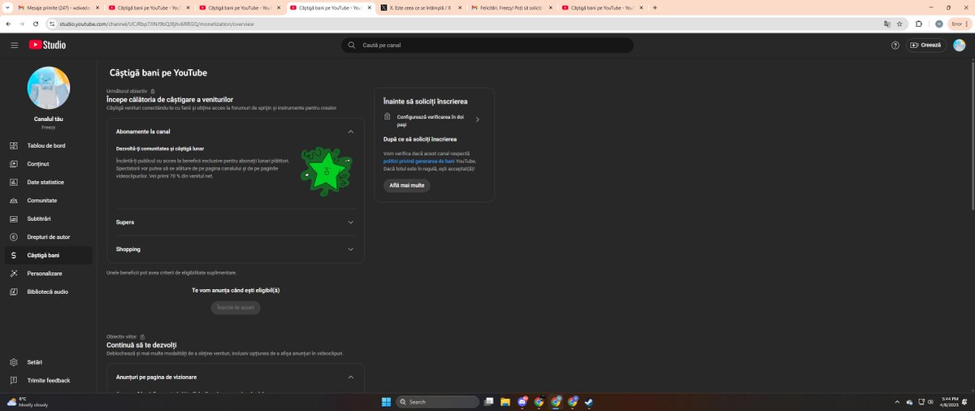Expand the Shopping section
The image size is (975, 411).
click(x=350, y=249)
